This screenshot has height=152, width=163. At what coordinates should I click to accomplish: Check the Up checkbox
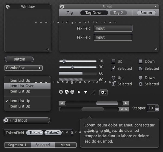click(x=113, y=61)
